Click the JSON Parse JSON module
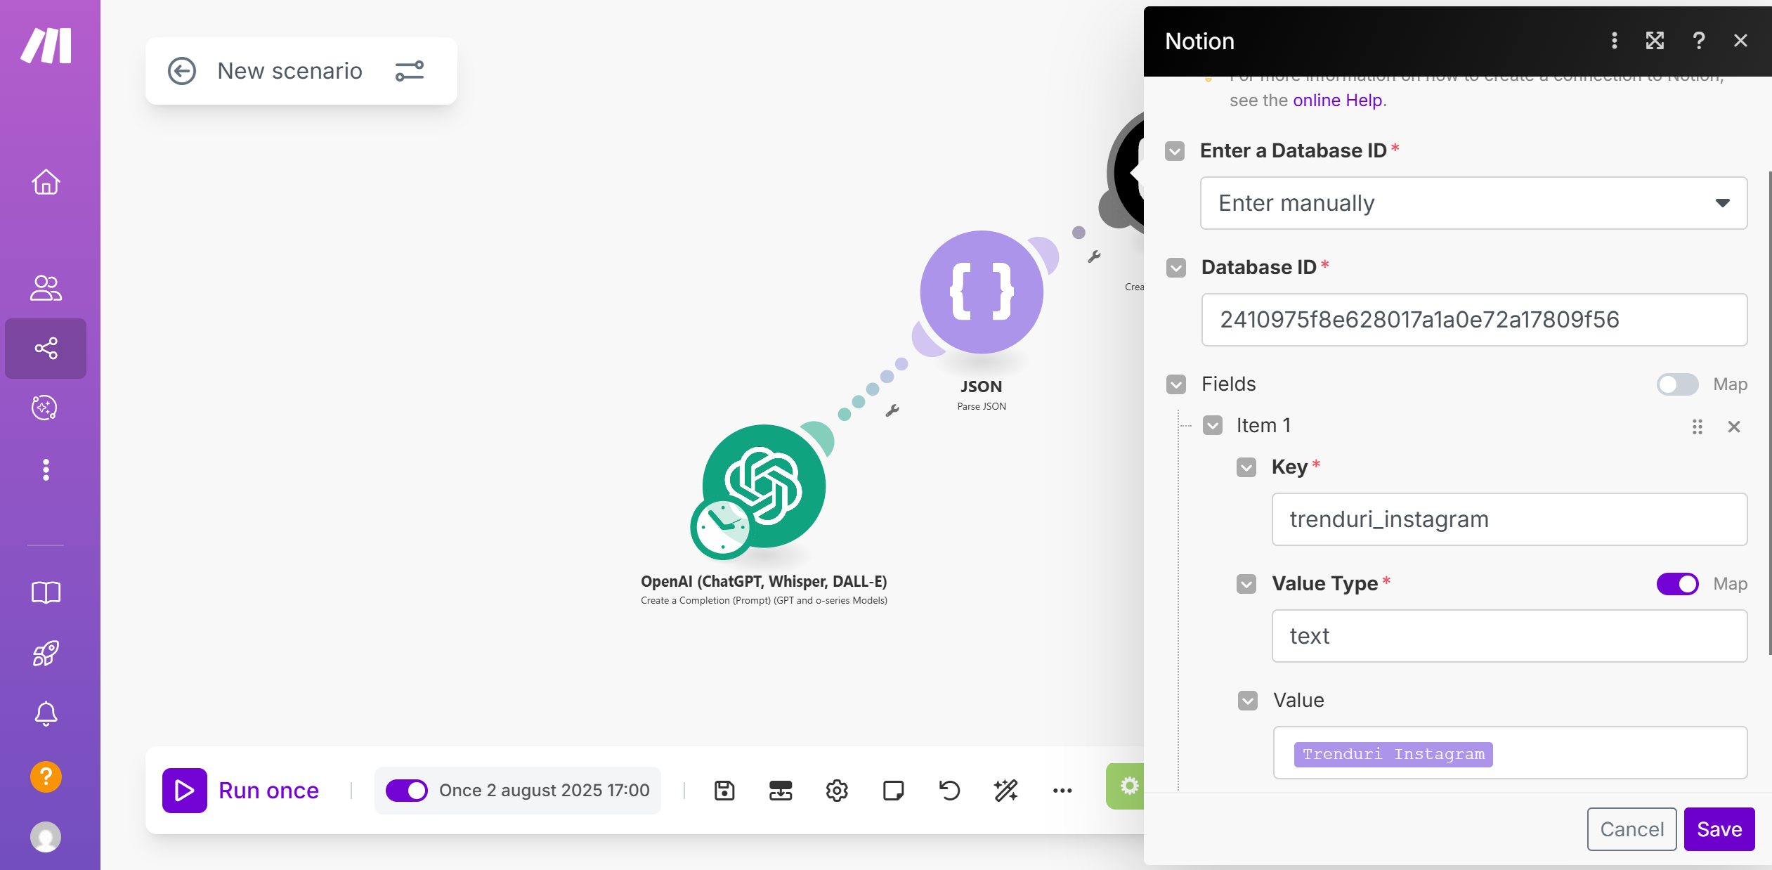Screen dimensions: 1772x870 981,292
